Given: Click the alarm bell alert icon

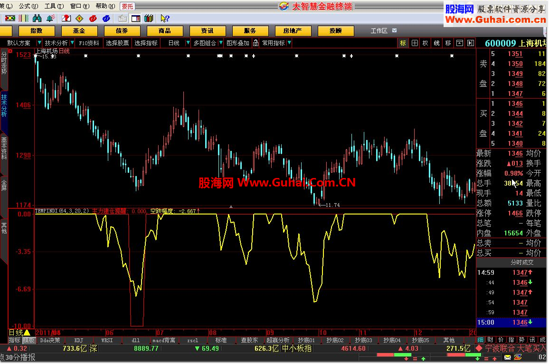Looking at the screenshot, I should pyautogui.click(x=50, y=18).
